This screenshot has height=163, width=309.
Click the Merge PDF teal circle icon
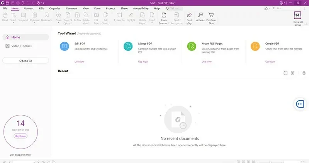(x=128, y=46)
